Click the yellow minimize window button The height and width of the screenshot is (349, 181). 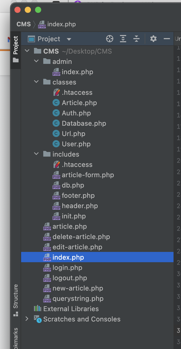[x=28, y=10]
